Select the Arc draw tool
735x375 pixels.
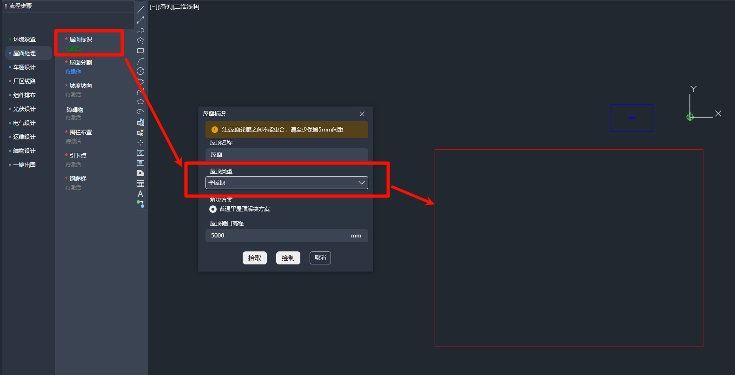tap(140, 61)
